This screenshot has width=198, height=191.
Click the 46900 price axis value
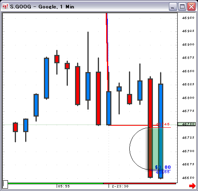point(188,45)
